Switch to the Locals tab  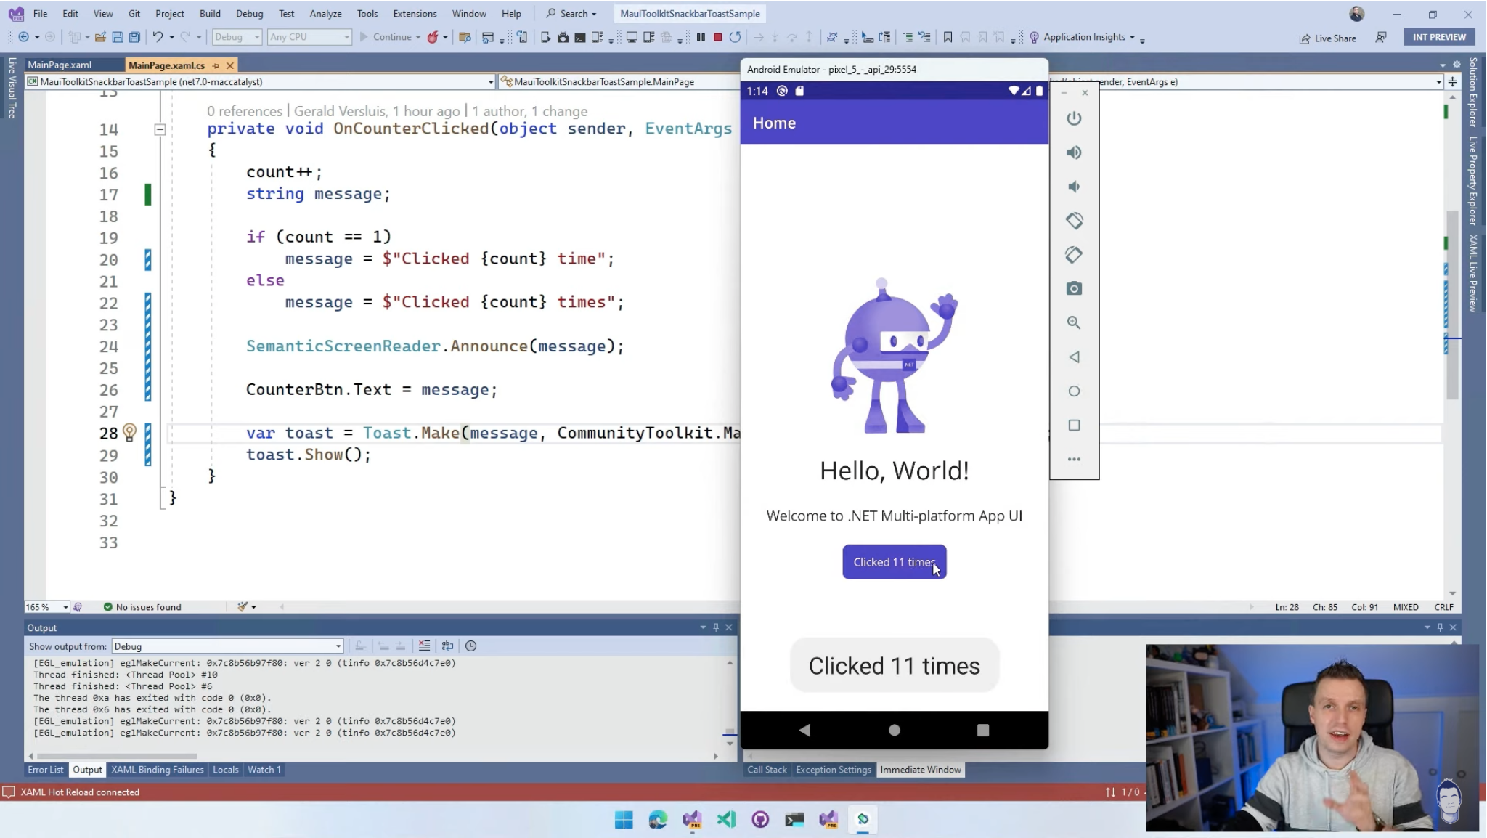tap(225, 770)
